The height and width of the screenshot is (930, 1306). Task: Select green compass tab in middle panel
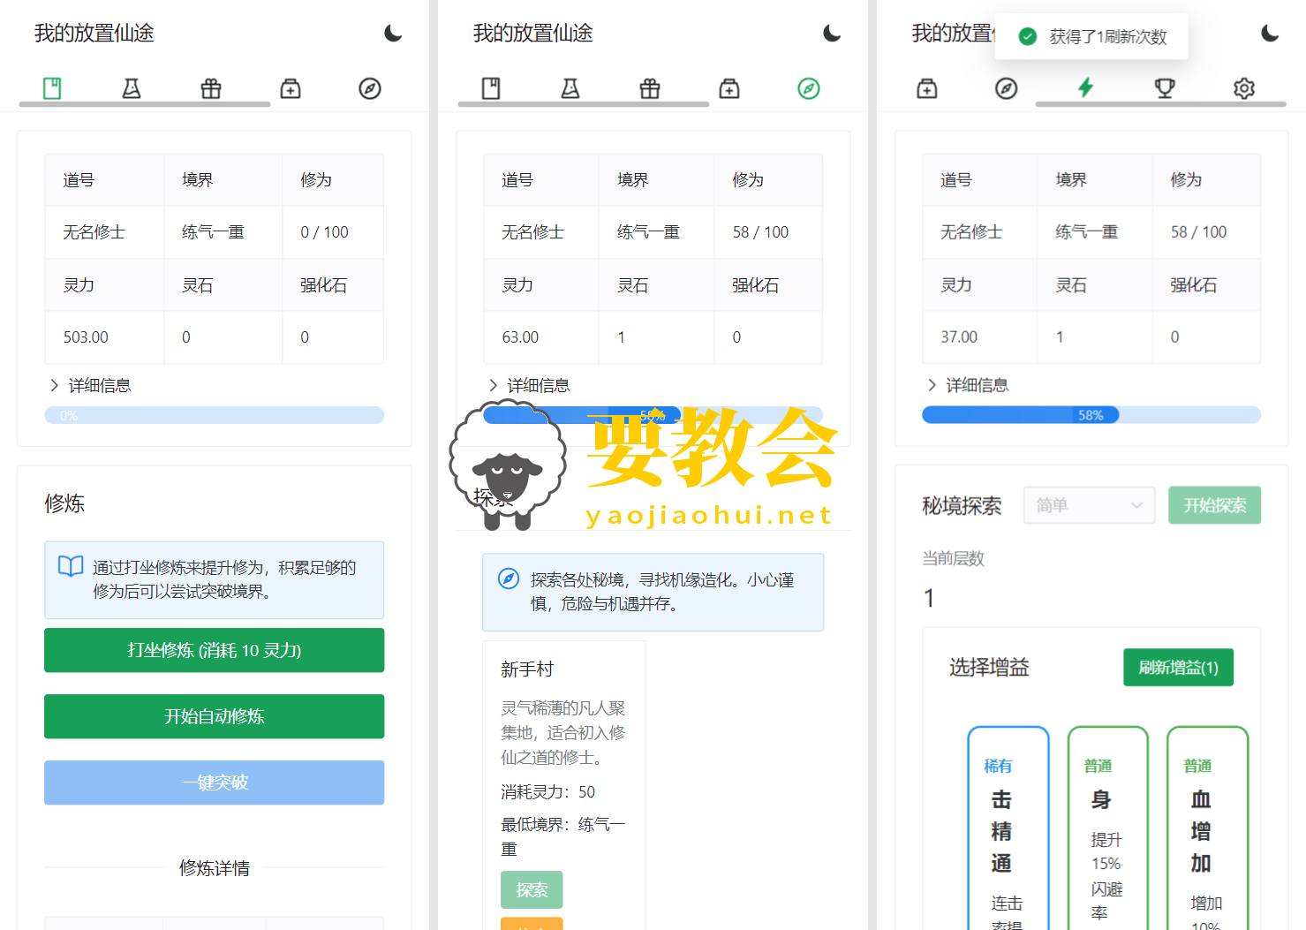point(809,88)
